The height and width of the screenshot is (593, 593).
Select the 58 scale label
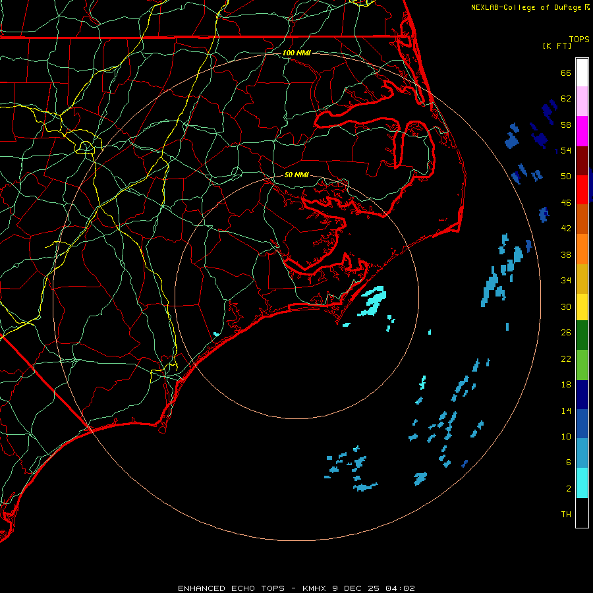566,125
